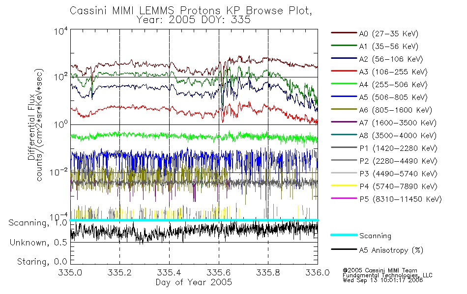This screenshot has height=294, width=467.
Task: Click the magenta P5 legend line swatch
Action: point(344,198)
